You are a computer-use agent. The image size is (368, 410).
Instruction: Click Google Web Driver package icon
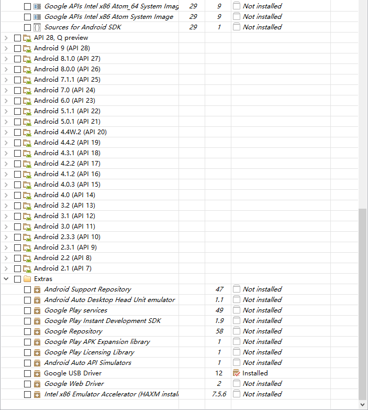click(x=37, y=384)
